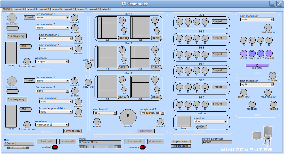
Task: Click the filter 3 left cut pad
Action: coord(107,87)
